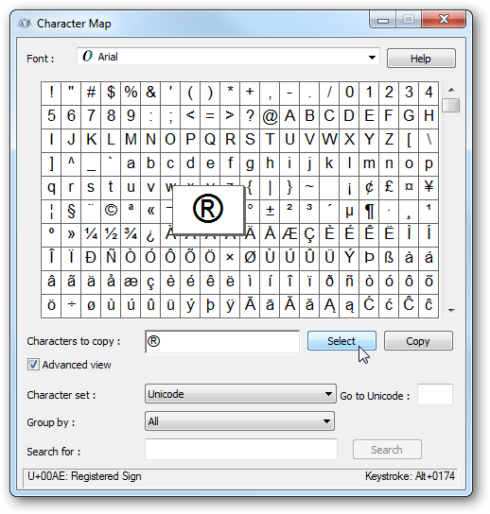Pick the lowercase letter k cell
490x514 pixels.
pyautogui.click(x=329, y=163)
